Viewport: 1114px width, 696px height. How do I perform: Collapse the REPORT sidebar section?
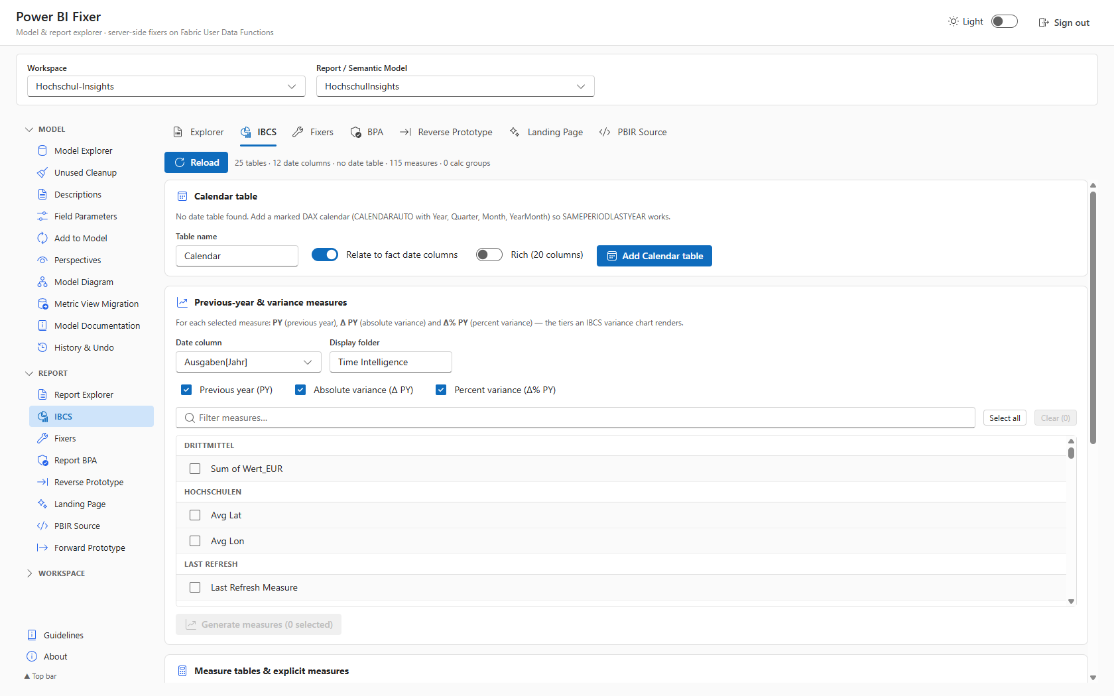(x=46, y=373)
